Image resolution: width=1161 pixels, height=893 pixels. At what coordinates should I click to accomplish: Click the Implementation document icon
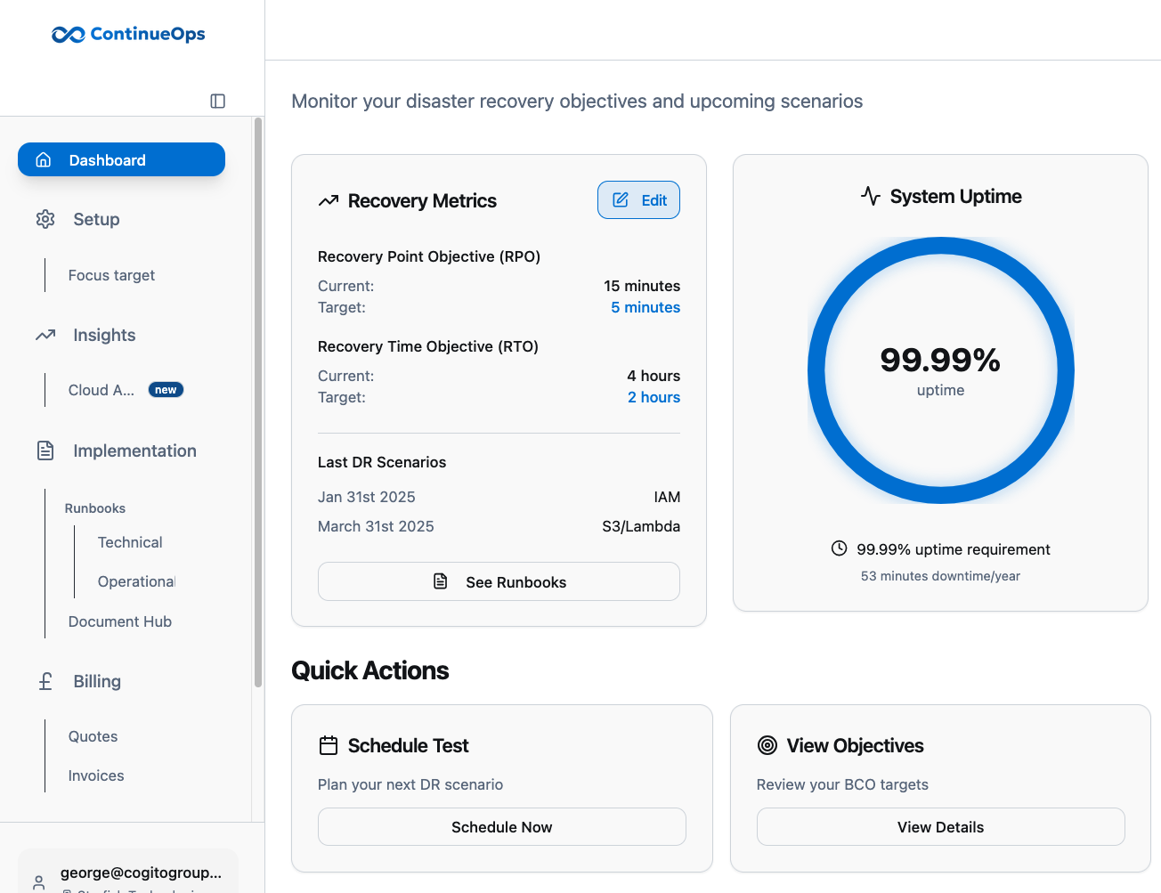pyautogui.click(x=45, y=451)
